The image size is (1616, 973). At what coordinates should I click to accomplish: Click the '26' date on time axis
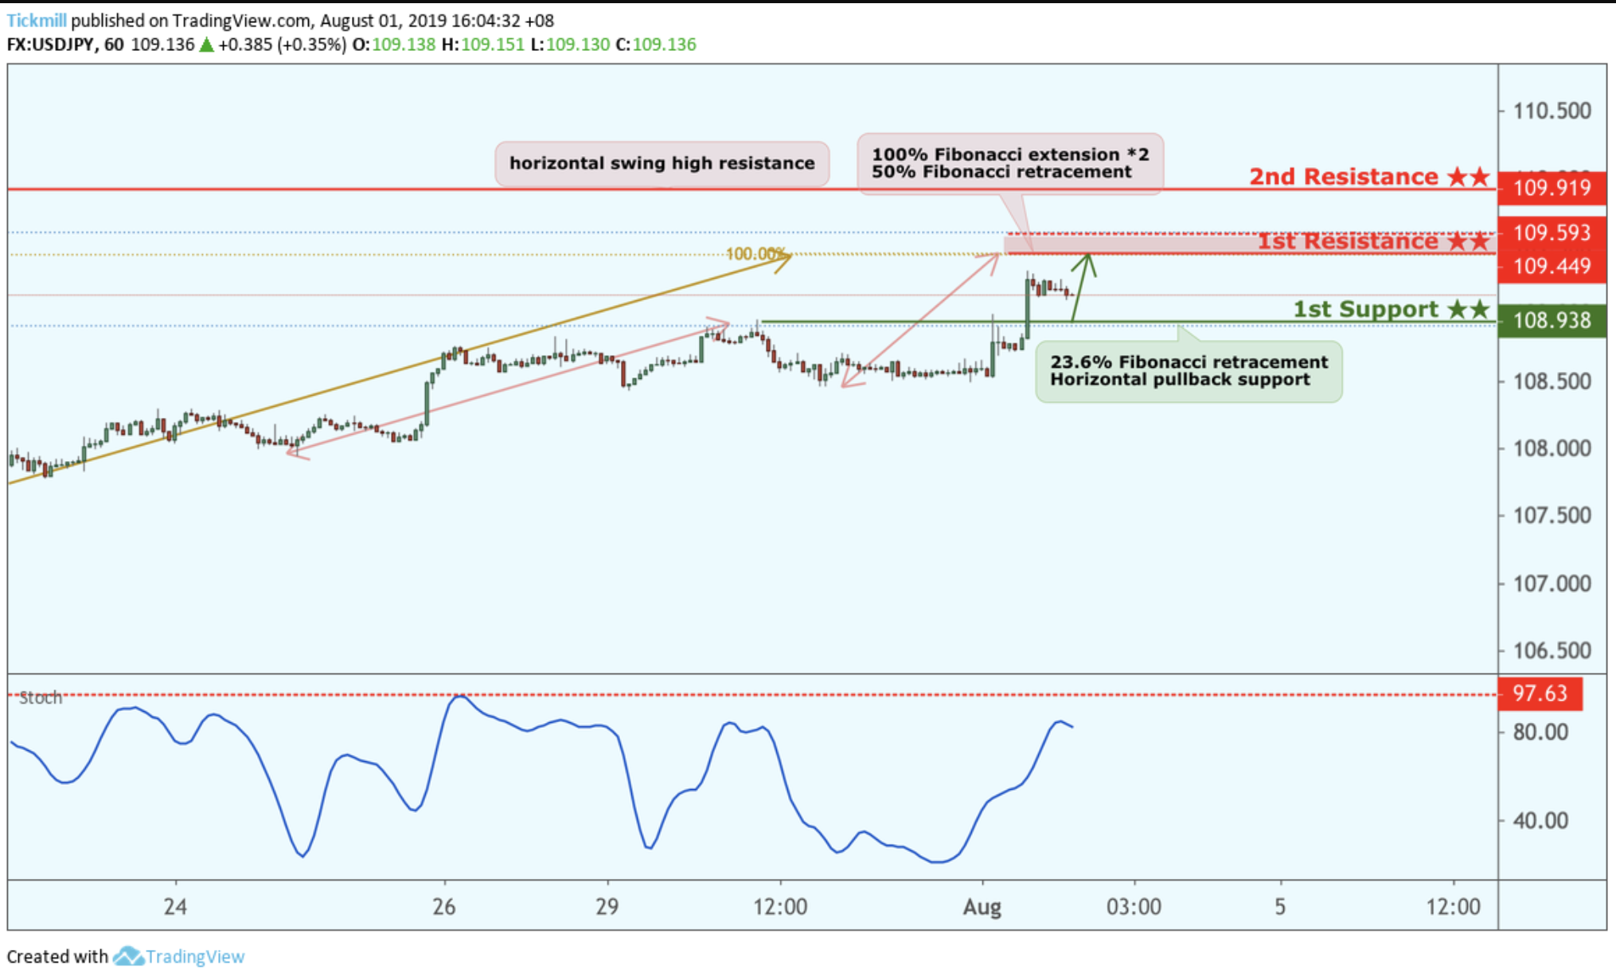443,906
